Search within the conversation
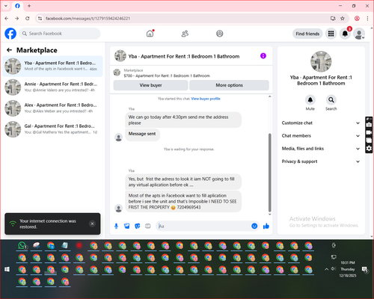Screen dimensions: 374x299 click(x=331, y=100)
